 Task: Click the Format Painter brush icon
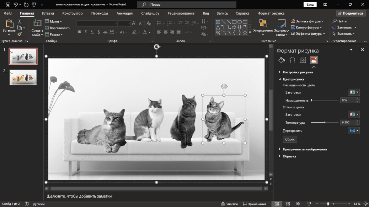[x=19, y=34]
